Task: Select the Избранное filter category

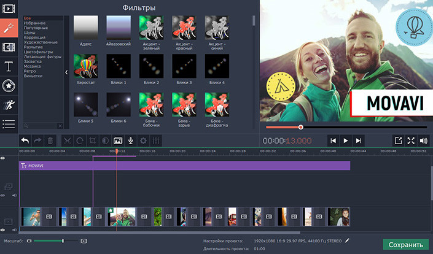Action: click(35, 23)
